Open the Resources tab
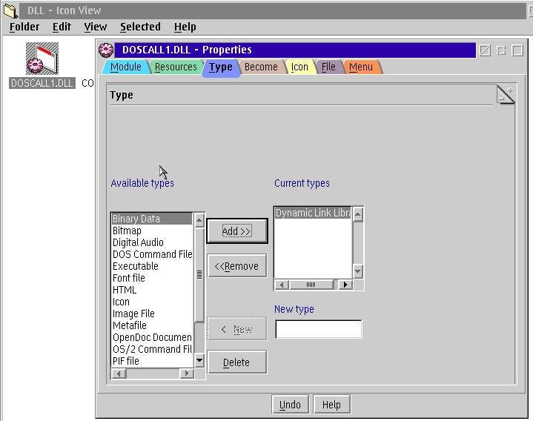The height and width of the screenshot is (421, 533). coord(176,67)
